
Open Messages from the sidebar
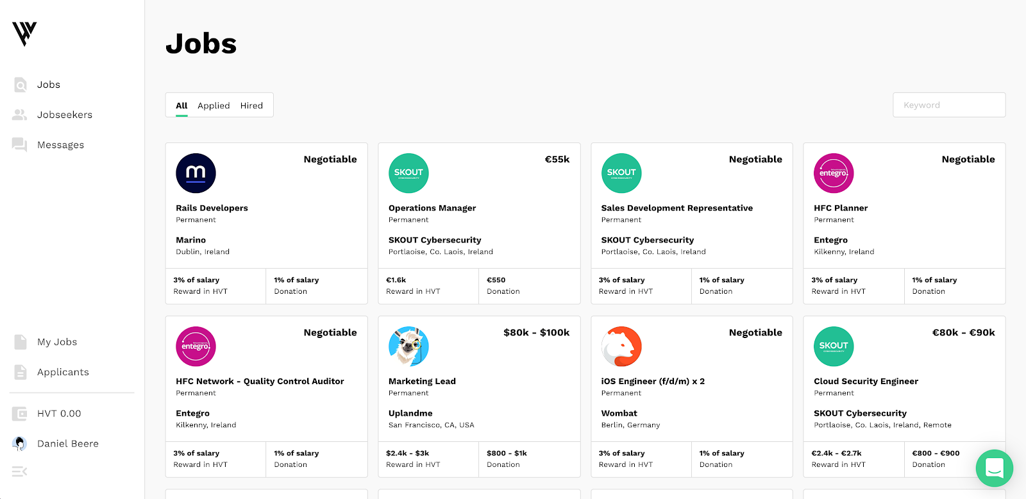pyautogui.click(x=61, y=145)
